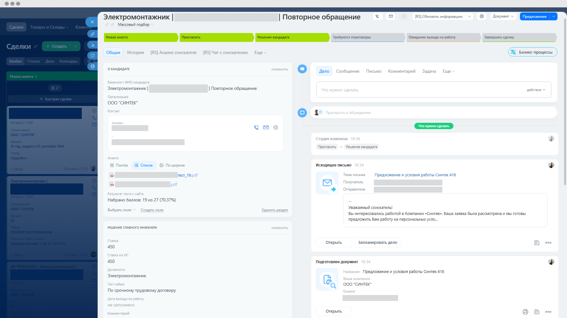Add note to Исходящее письмо entry
The width and height of the screenshot is (567, 318).
coord(537,243)
